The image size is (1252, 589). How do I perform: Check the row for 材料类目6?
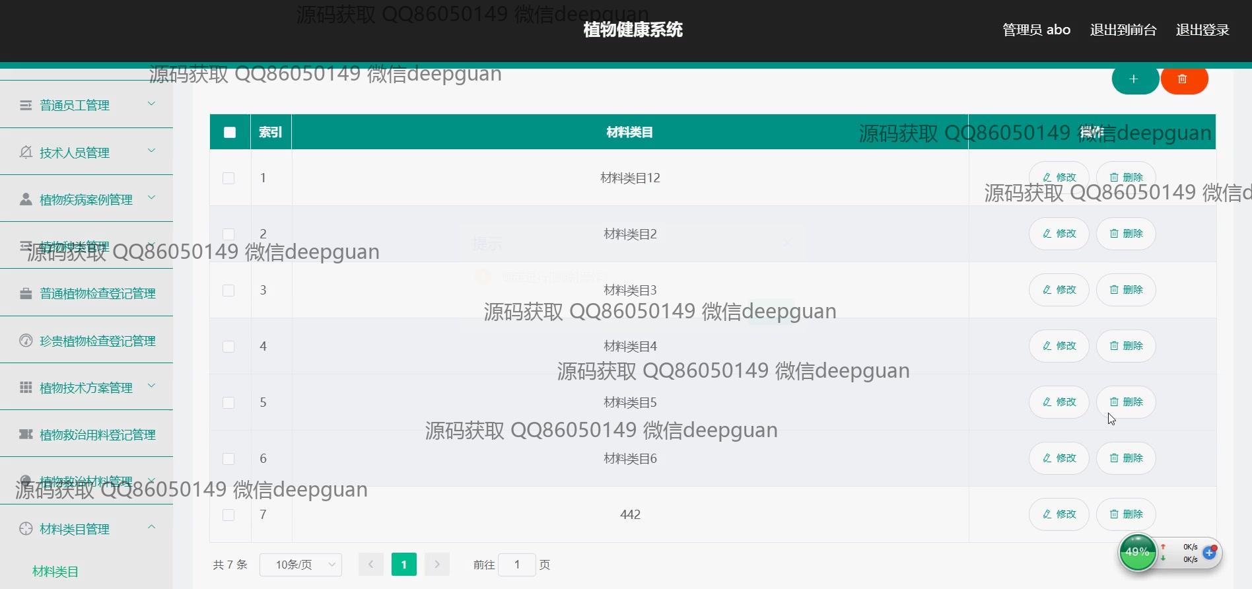(x=228, y=459)
